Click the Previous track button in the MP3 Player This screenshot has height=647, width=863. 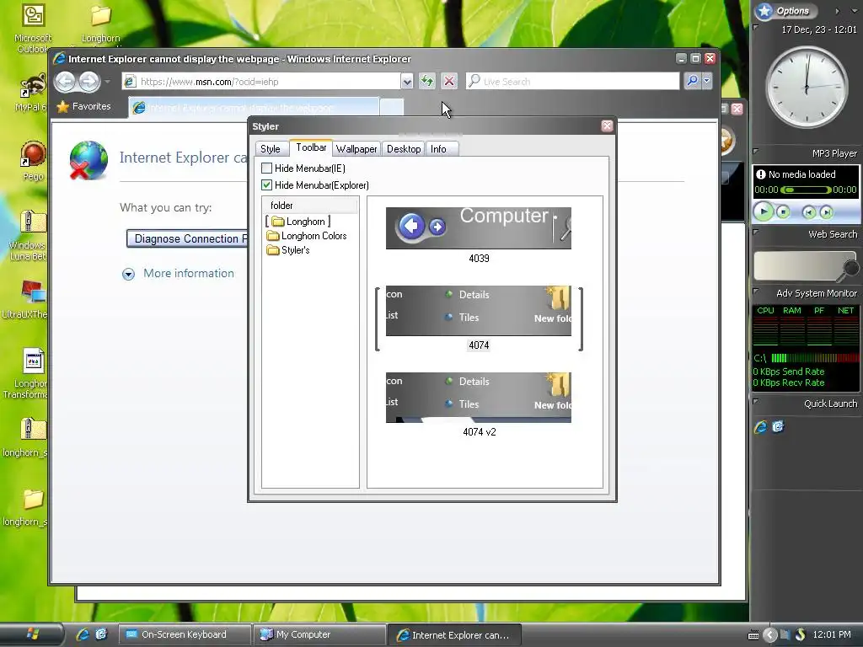(808, 212)
